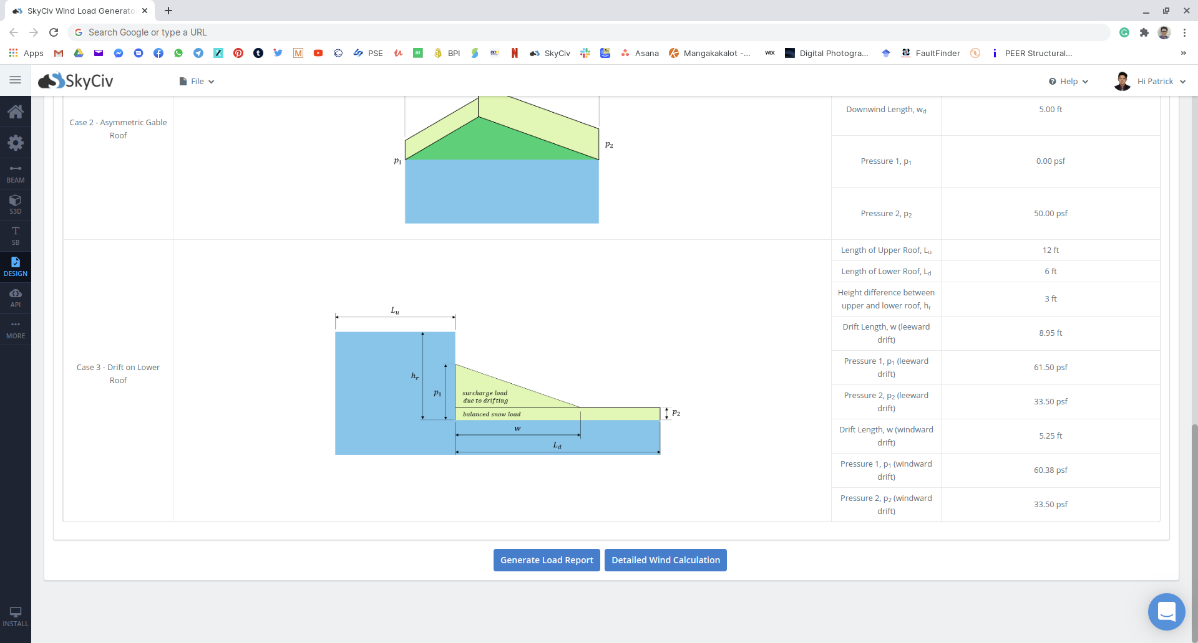Click Detailed Wind Calculation button

point(665,560)
